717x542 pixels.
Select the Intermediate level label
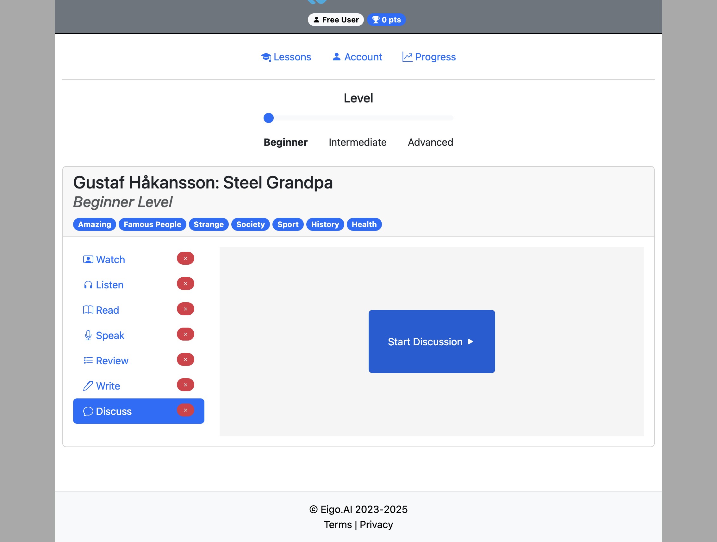[358, 142]
